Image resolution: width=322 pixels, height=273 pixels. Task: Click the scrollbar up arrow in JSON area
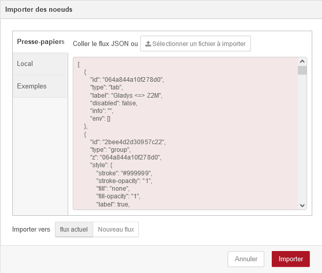302,61
